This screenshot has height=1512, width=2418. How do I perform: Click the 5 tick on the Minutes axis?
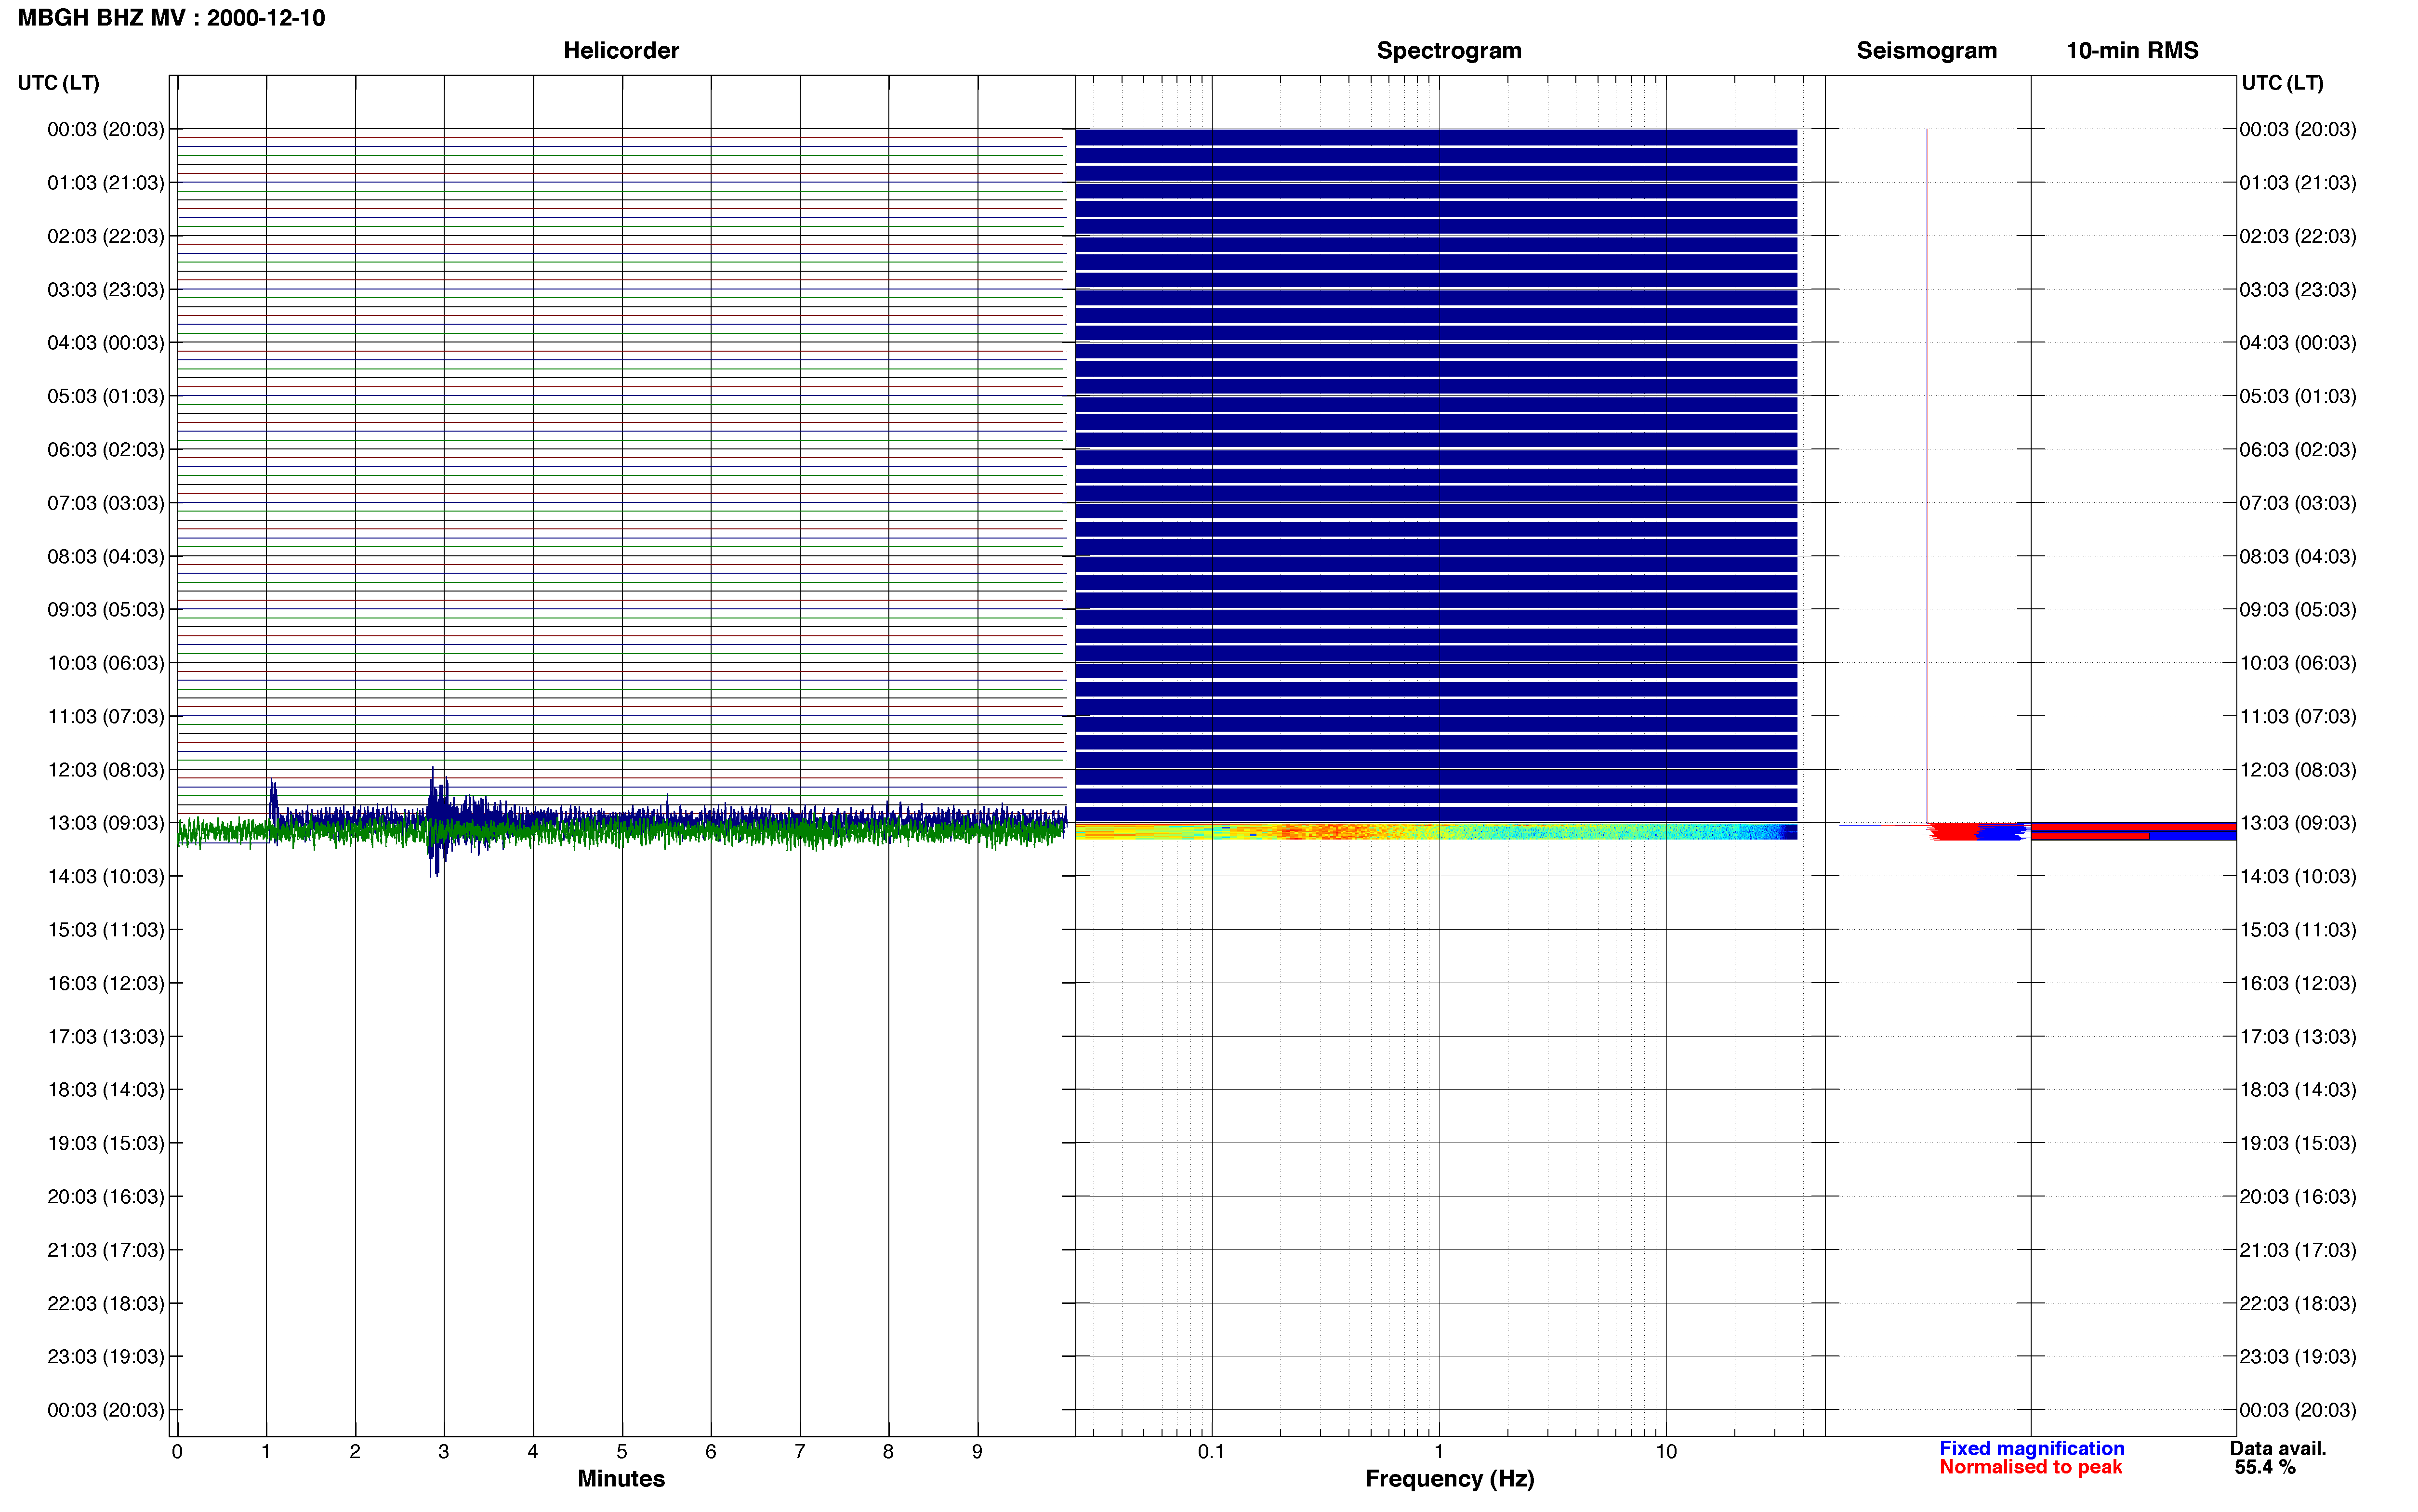622,1451
